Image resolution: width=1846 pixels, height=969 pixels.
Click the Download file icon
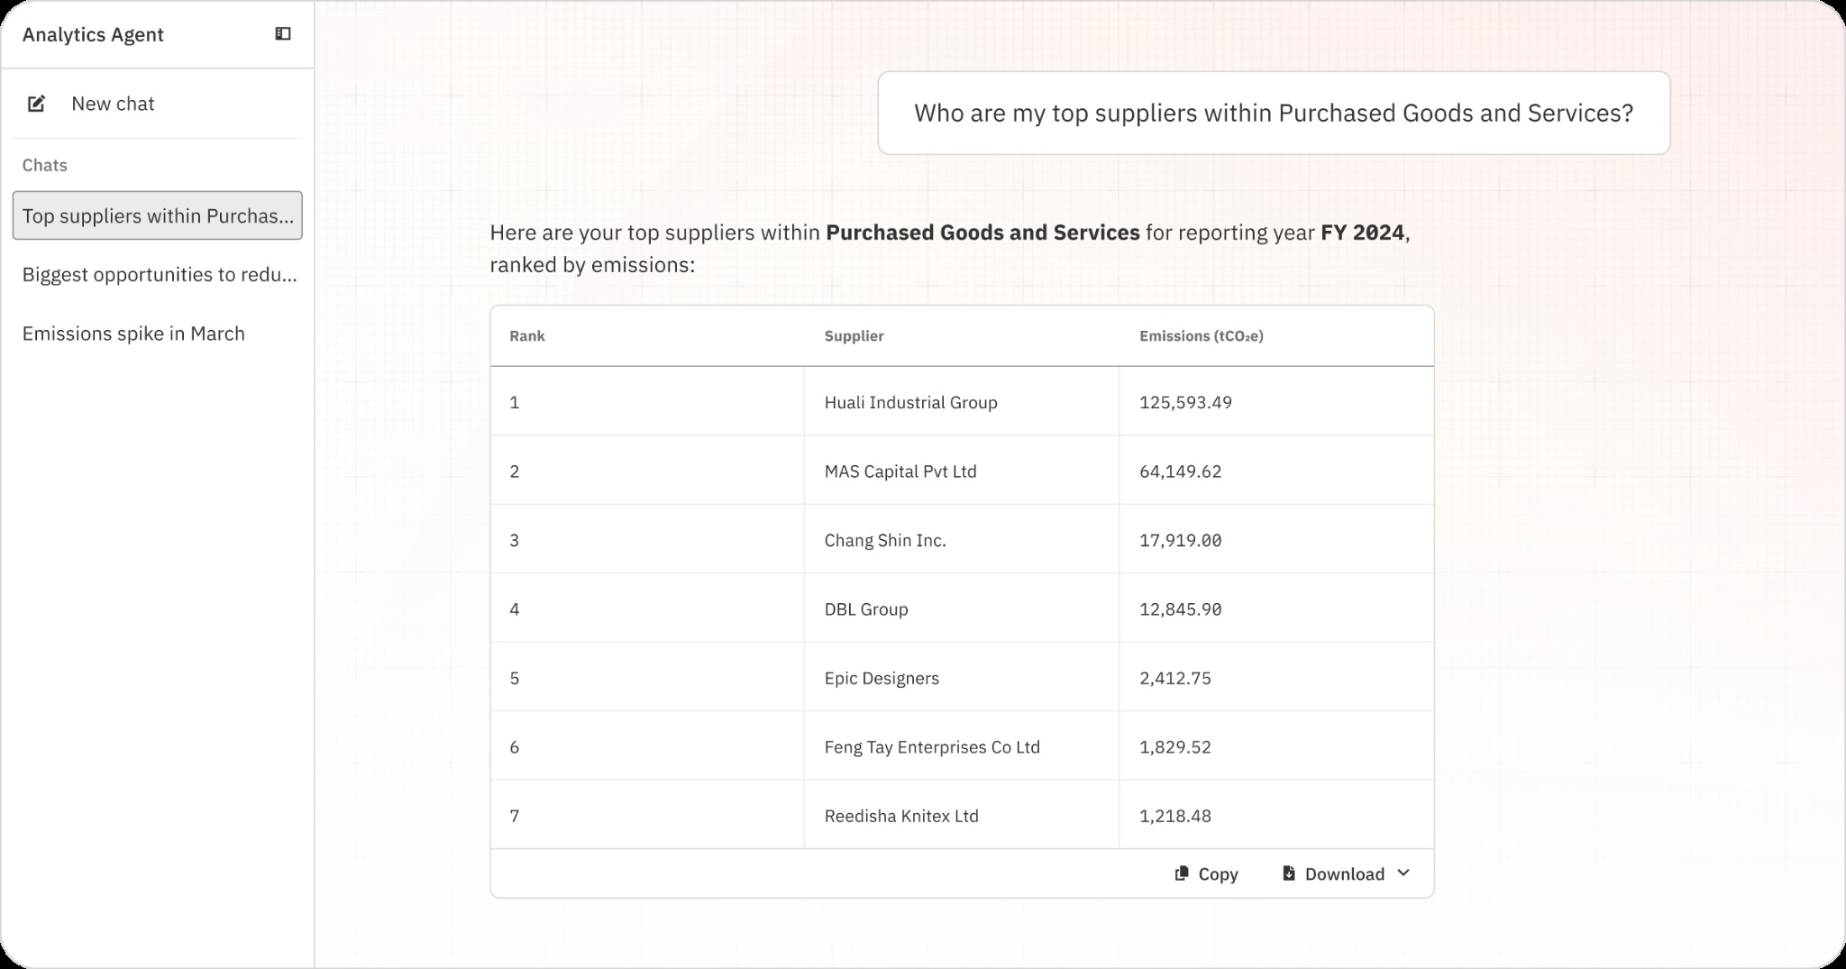click(1289, 873)
